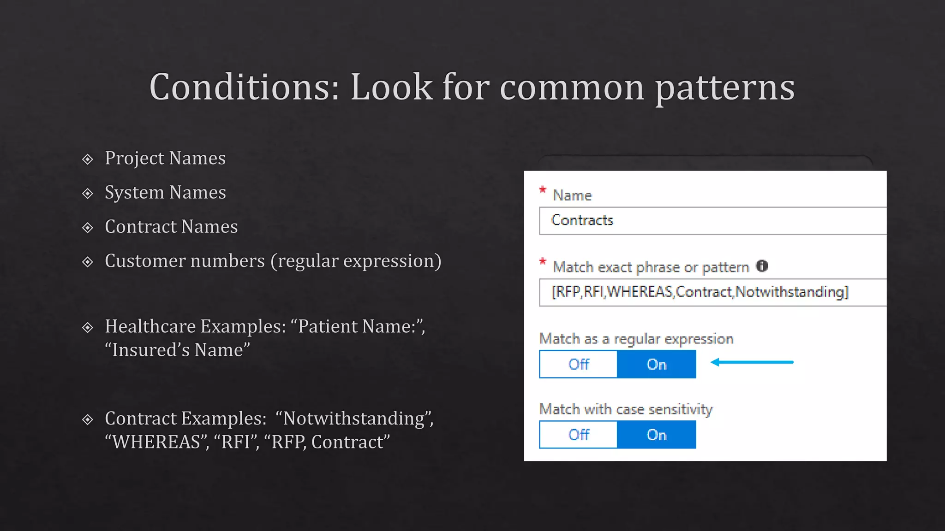
Task: Click the diamond bullet before Customer numbers
Action: tap(88, 262)
